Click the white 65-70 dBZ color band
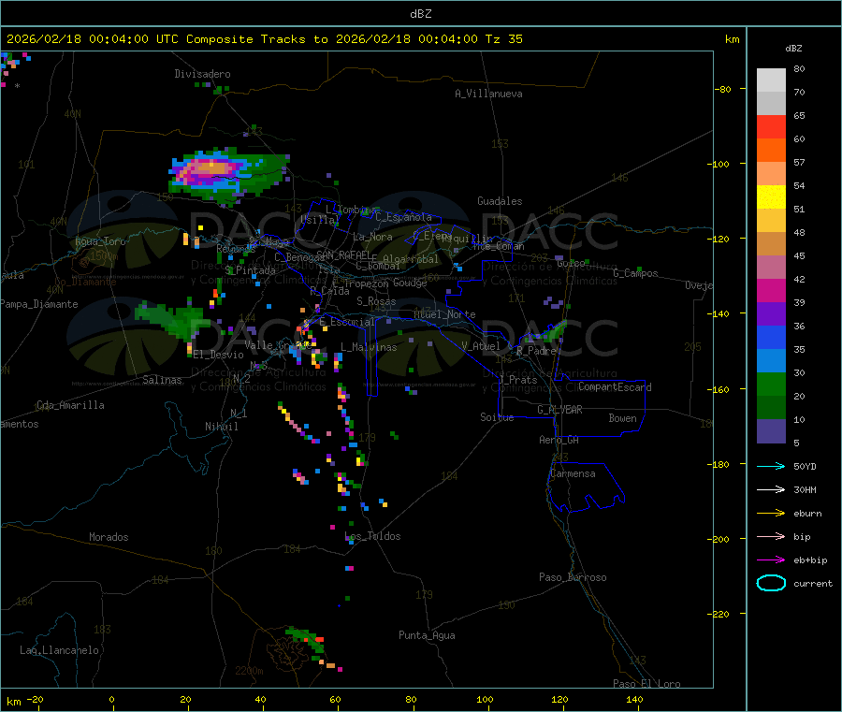The width and height of the screenshot is (842, 712). (x=771, y=103)
